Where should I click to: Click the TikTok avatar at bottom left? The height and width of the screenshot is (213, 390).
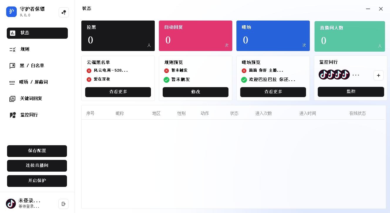(x=11, y=204)
